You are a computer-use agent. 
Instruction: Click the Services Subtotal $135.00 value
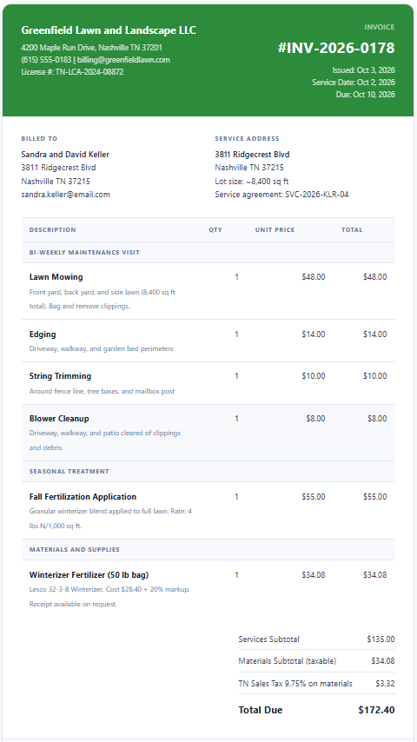[381, 639]
